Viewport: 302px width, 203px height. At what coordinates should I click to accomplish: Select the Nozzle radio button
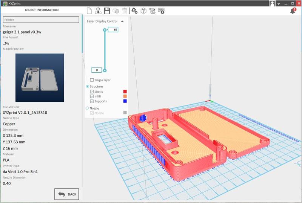(88, 108)
